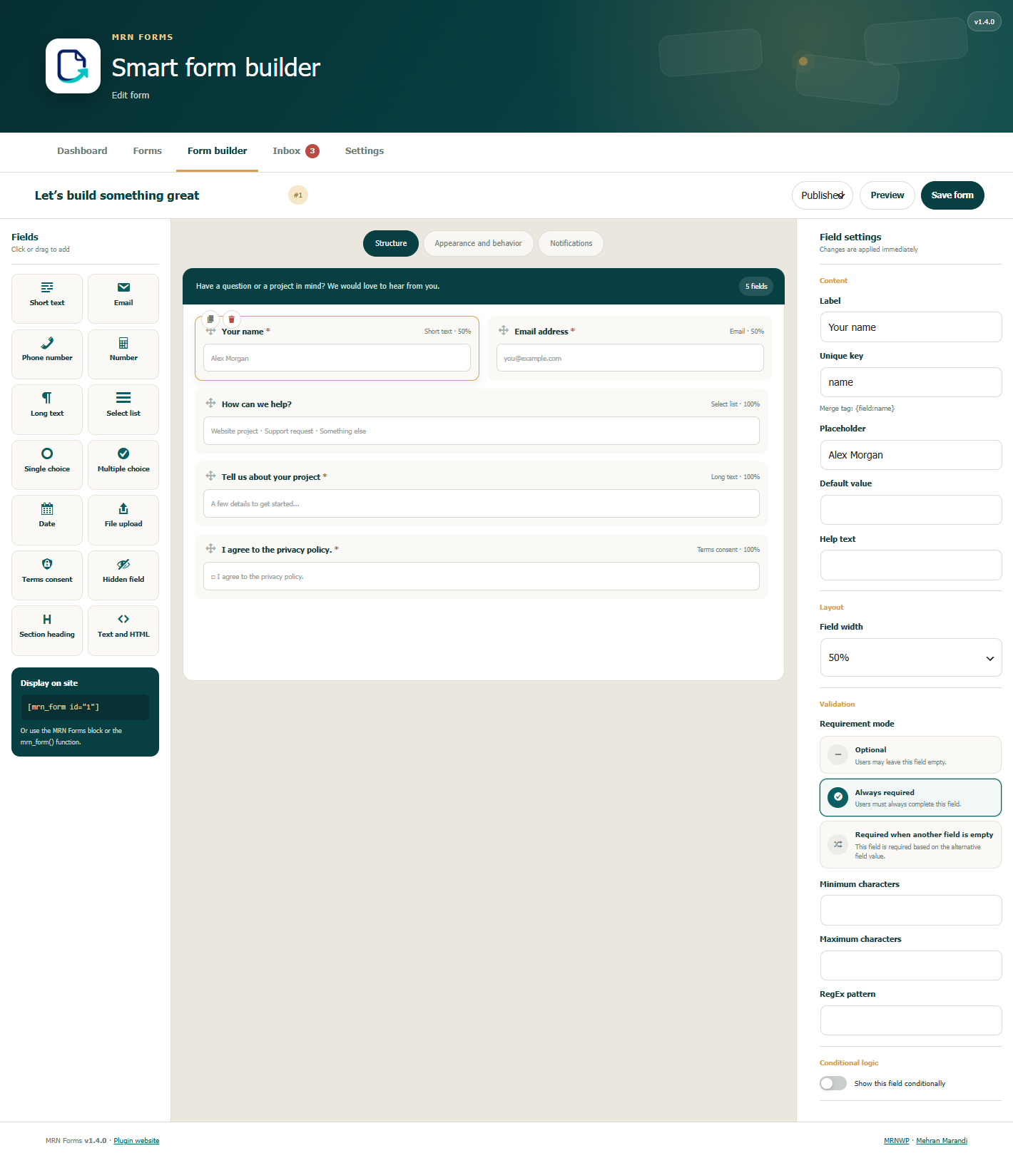
Task: Add a Terms consent field
Action: [47, 575]
